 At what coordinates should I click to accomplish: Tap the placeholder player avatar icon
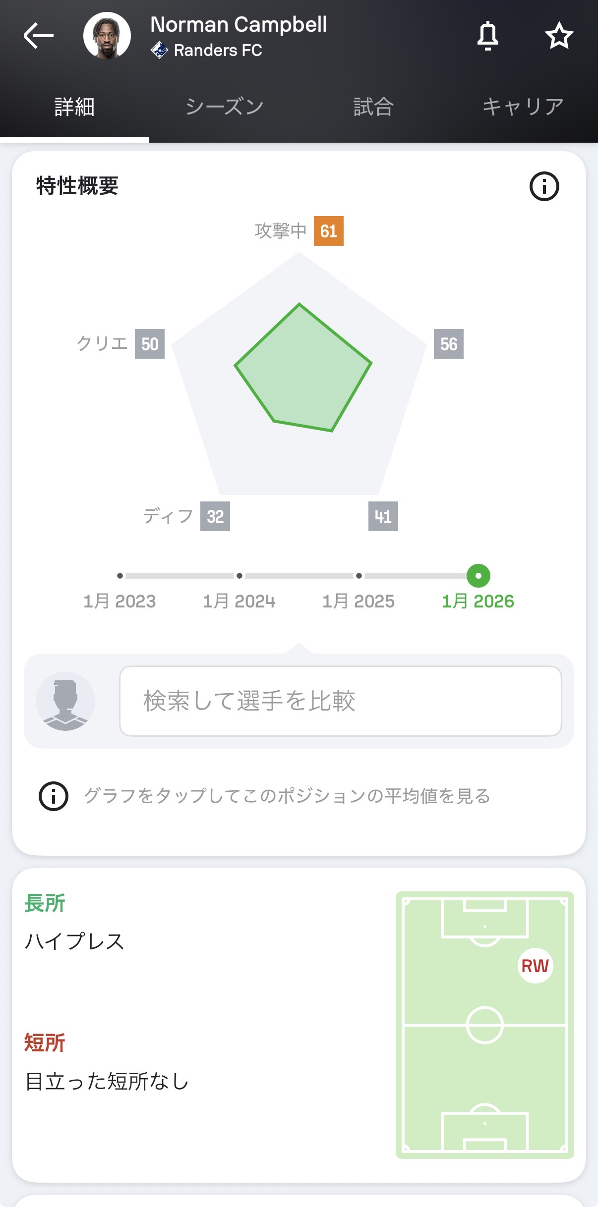click(65, 701)
